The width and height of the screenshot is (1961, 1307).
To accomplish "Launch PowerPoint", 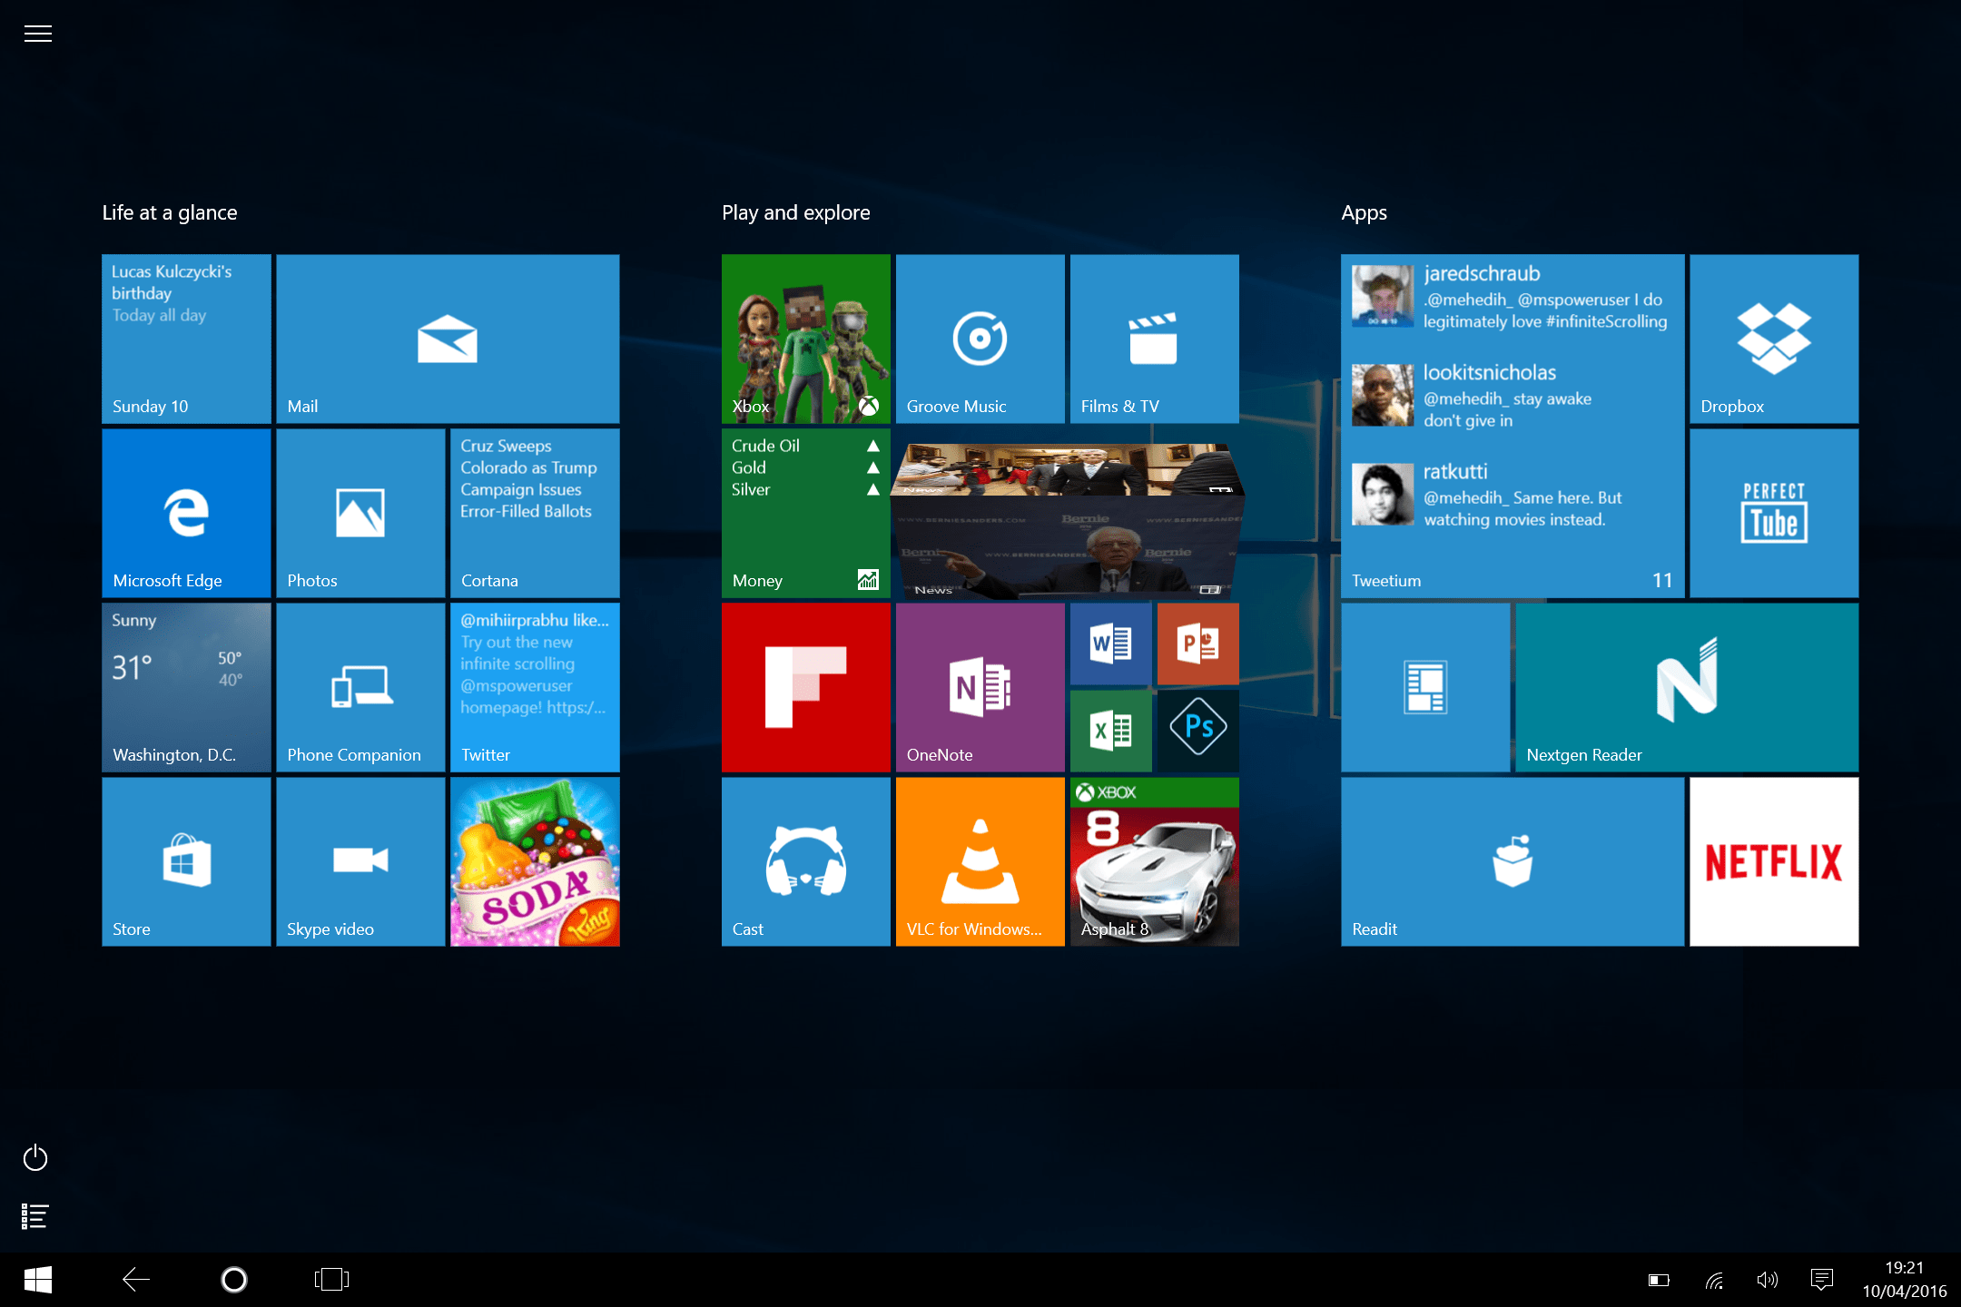I will pos(1197,644).
